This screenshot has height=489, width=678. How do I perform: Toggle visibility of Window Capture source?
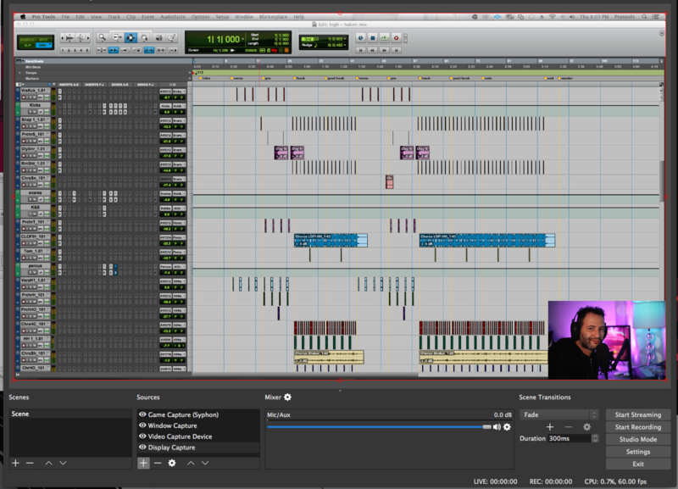142,425
